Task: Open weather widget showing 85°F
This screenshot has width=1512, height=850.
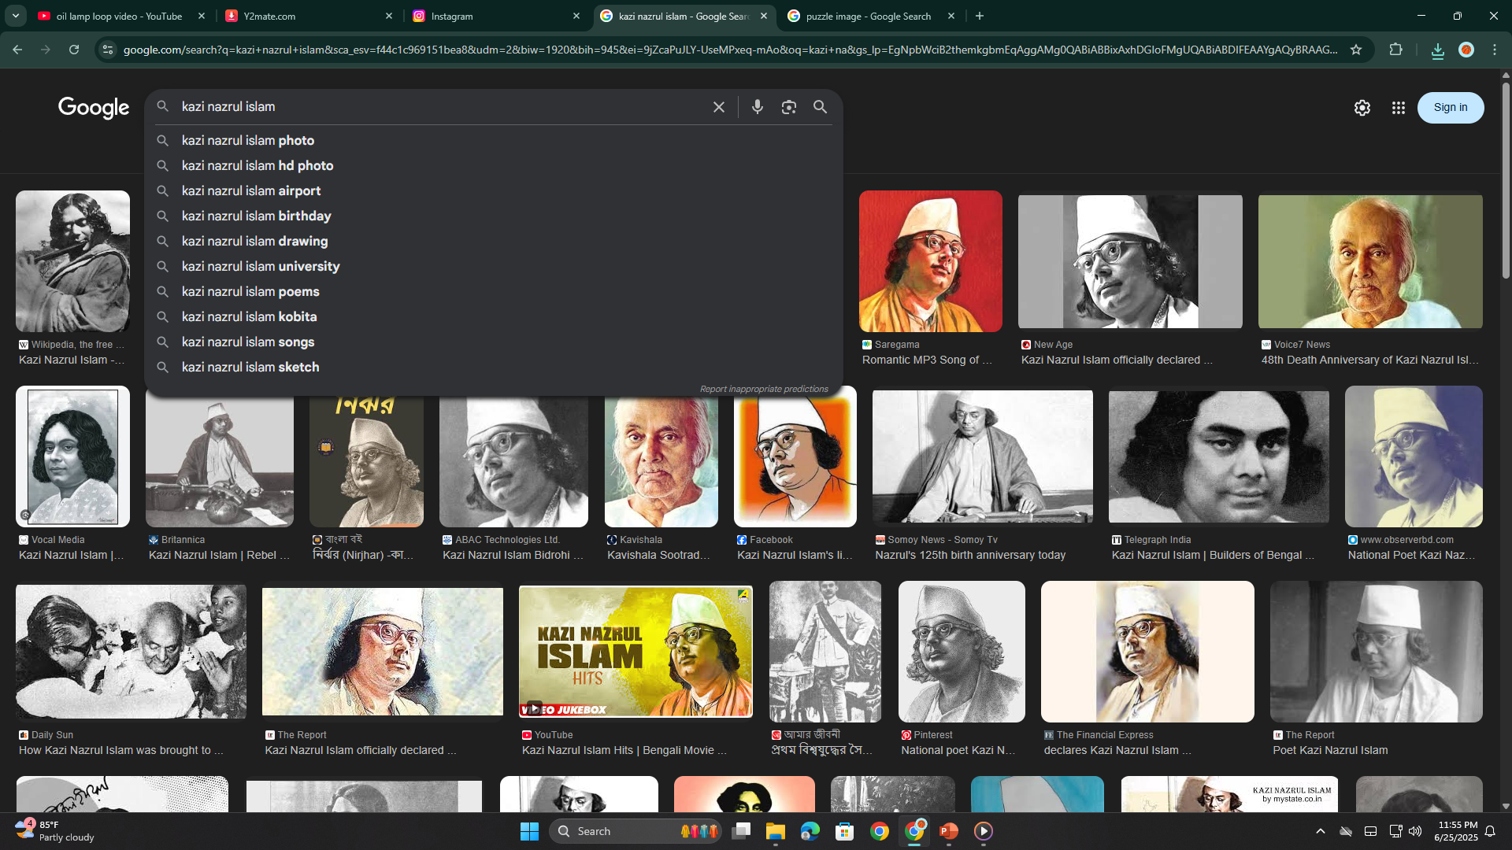Action: (55, 831)
